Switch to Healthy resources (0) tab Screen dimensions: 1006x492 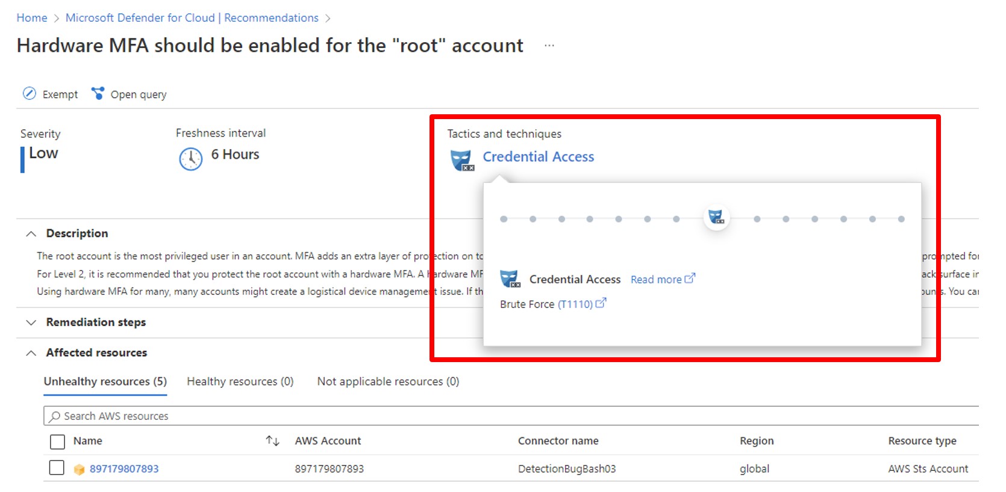coord(240,381)
